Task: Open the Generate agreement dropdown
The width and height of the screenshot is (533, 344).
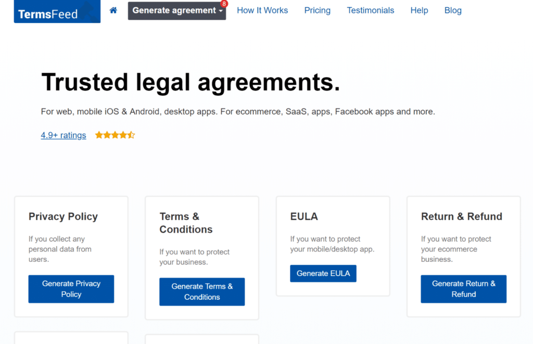Action: (x=176, y=10)
